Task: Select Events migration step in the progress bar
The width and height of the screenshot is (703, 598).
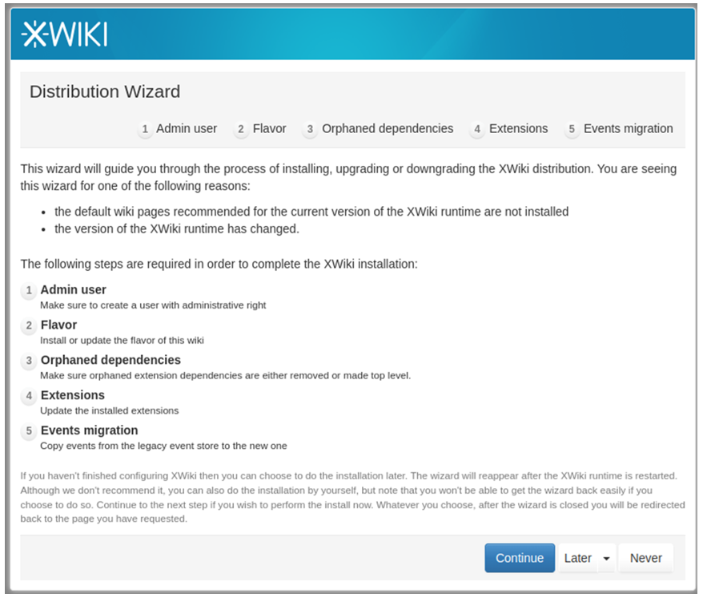Action: (628, 129)
